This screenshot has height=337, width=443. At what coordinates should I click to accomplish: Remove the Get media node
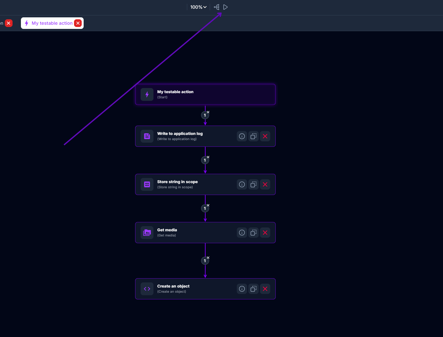click(265, 233)
